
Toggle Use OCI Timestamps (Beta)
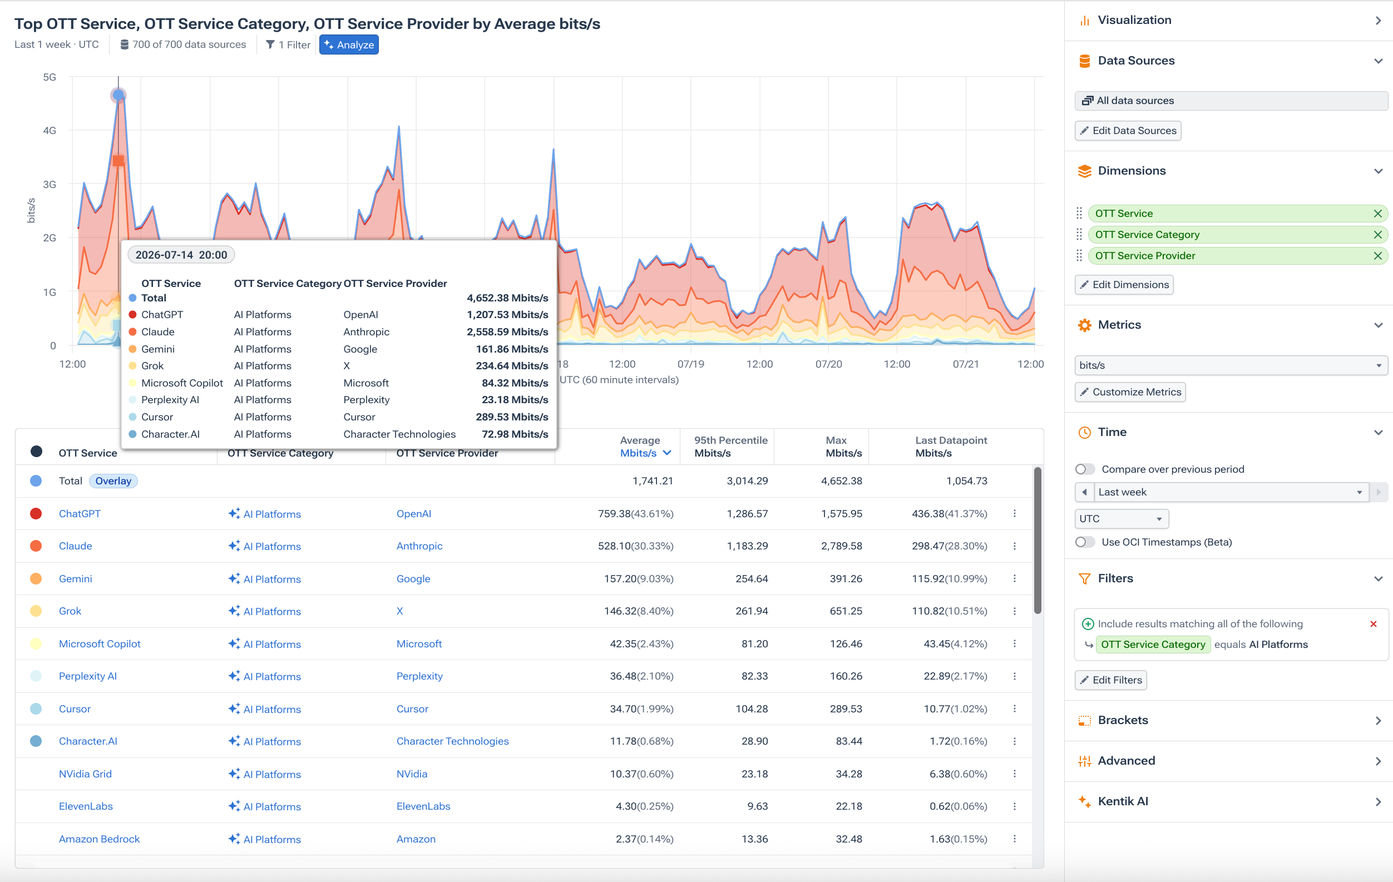1085,542
